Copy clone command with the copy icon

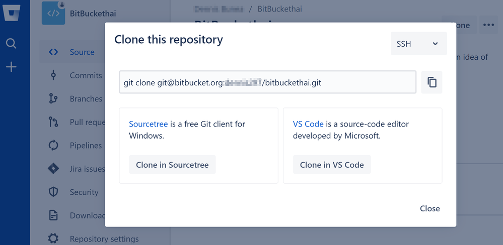click(x=432, y=82)
